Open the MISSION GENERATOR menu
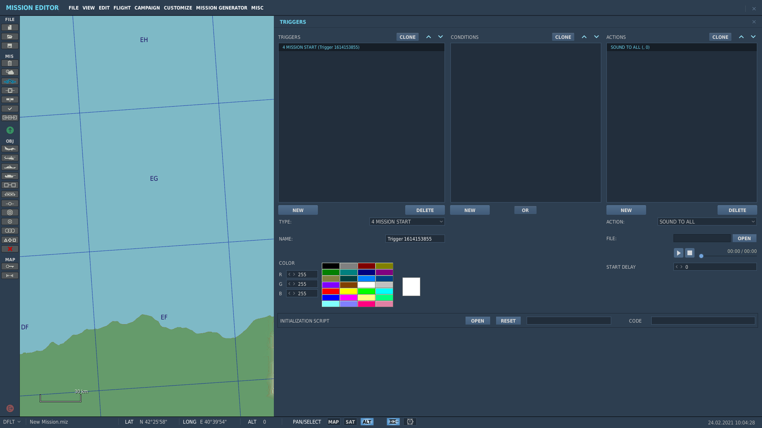The height and width of the screenshot is (428, 762). [221, 8]
